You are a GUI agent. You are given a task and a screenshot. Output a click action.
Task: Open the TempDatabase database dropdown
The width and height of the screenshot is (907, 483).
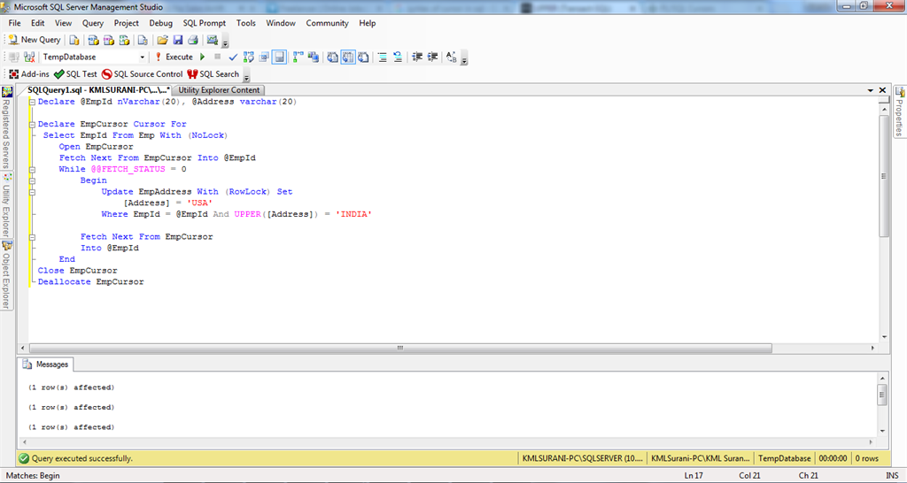(x=142, y=57)
